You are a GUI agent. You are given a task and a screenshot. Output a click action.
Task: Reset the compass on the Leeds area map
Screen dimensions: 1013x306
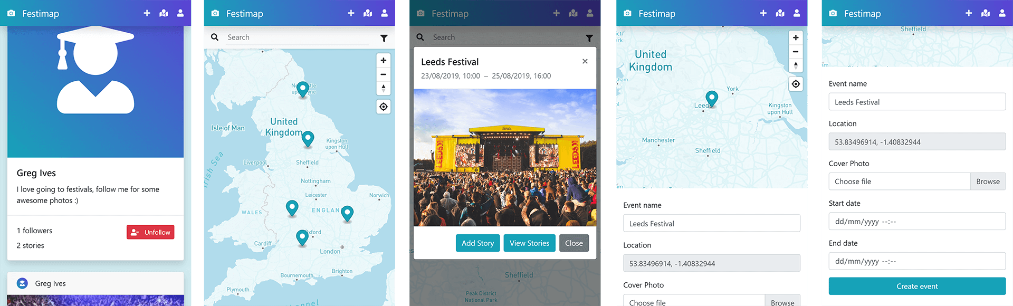click(x=796, y=65)
